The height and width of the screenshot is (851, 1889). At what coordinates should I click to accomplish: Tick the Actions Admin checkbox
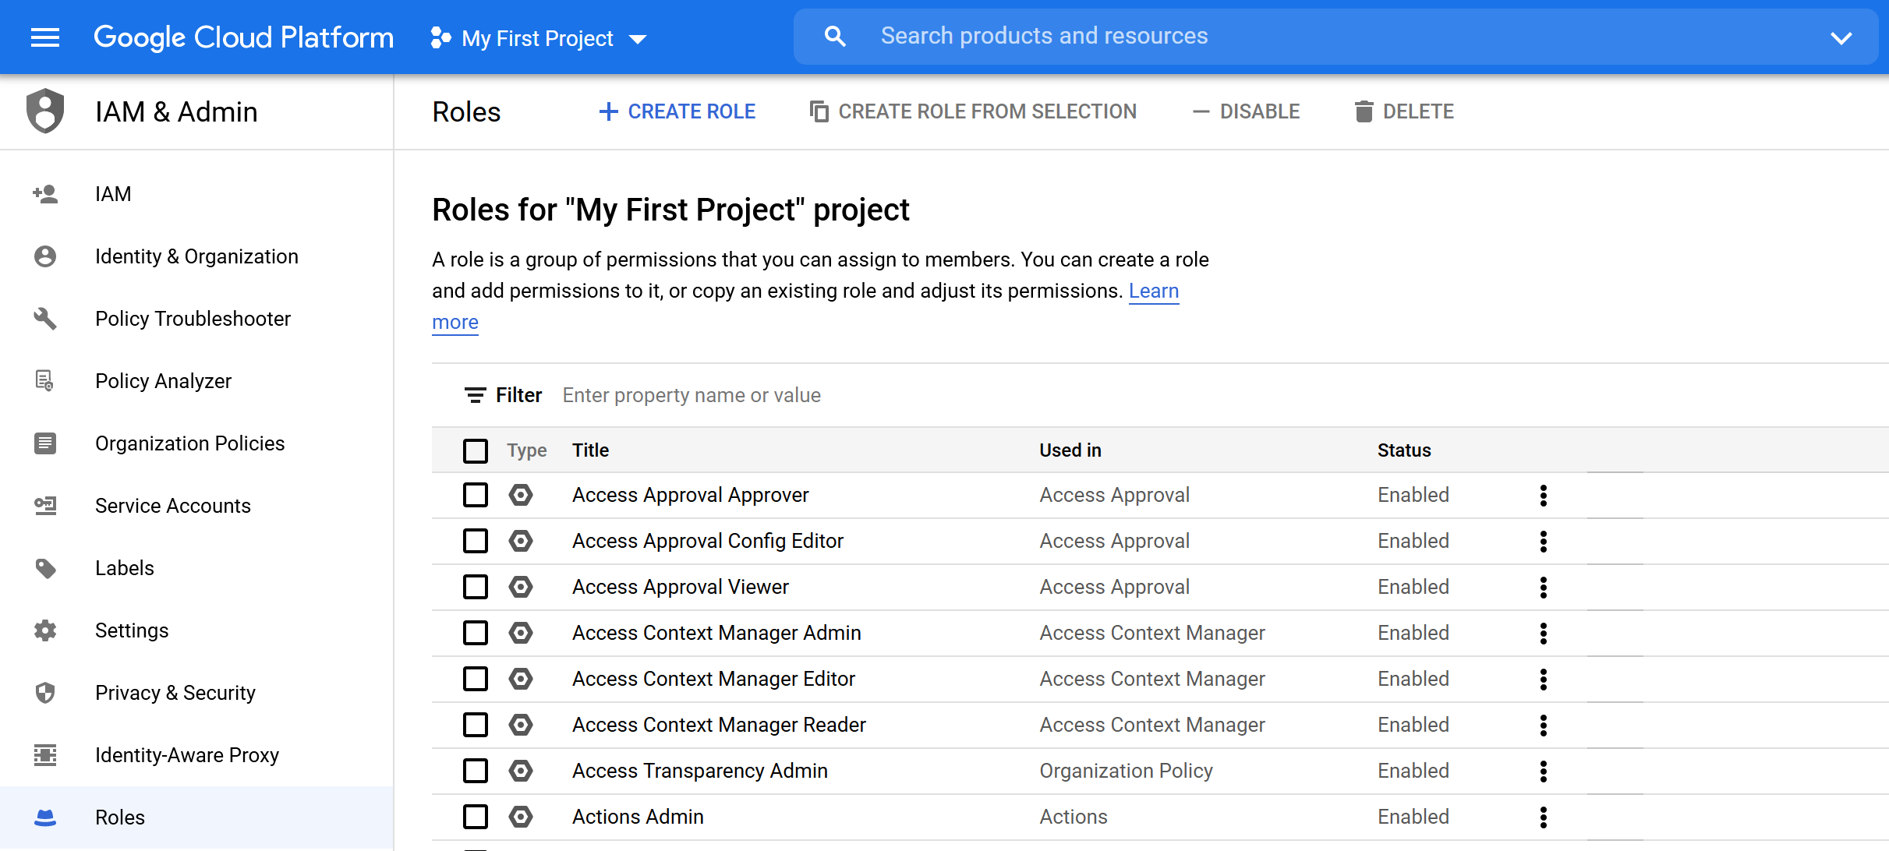[x=476, y=817]
